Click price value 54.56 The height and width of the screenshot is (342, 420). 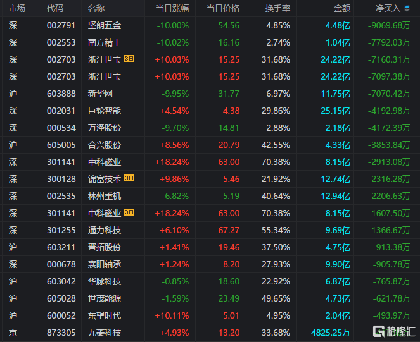tap(229, 26)
